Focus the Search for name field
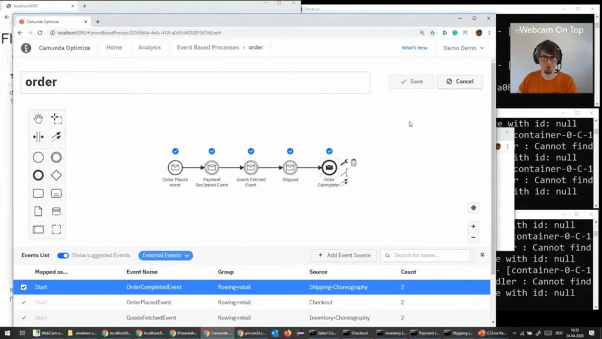The width and height of the screenshot is (602, 339). (x=425, y=255)
